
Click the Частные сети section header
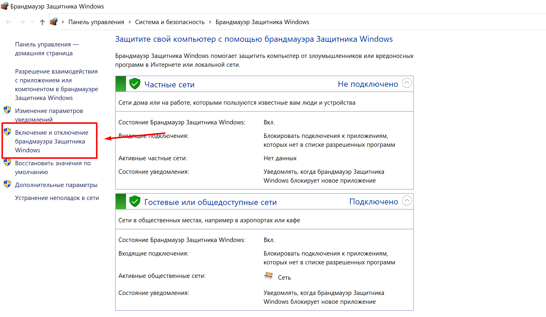click(169, 85)
